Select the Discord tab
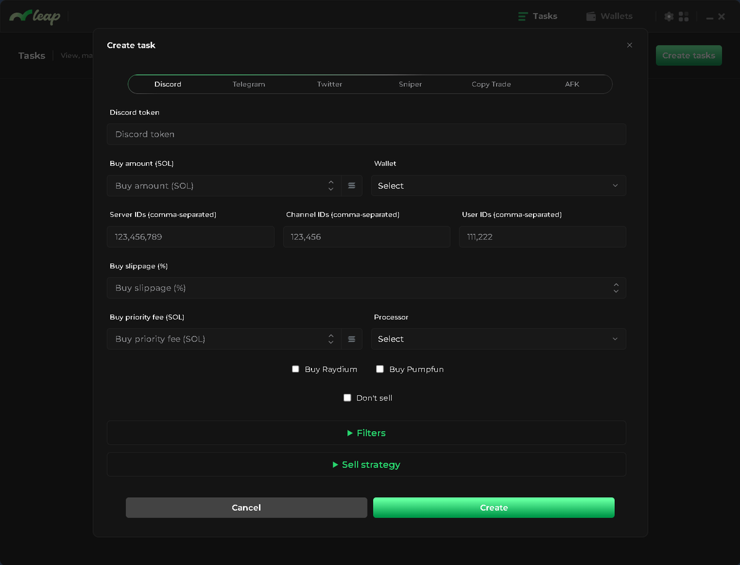This screenshot has height=565, width=740. click(168, 84)
